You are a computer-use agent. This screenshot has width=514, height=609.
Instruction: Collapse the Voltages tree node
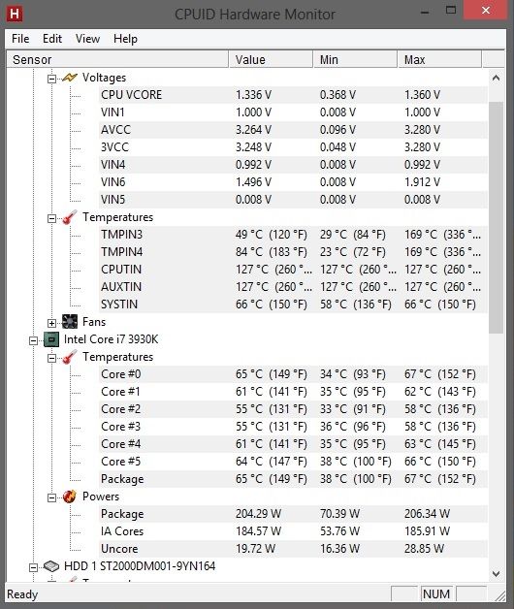(51, 79)
